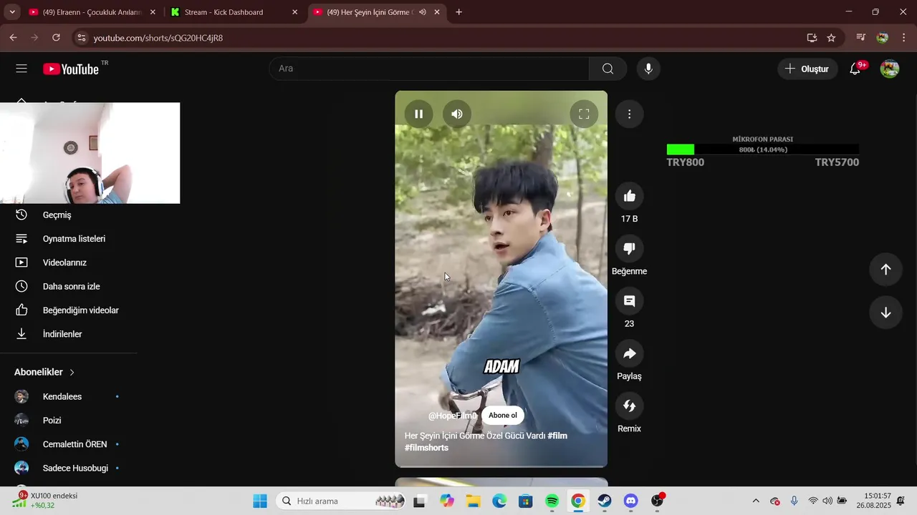The width and height of the screenshot is (917, 515).
Task: Open Chrome's three-dot menu
Action: pos(903,38)
